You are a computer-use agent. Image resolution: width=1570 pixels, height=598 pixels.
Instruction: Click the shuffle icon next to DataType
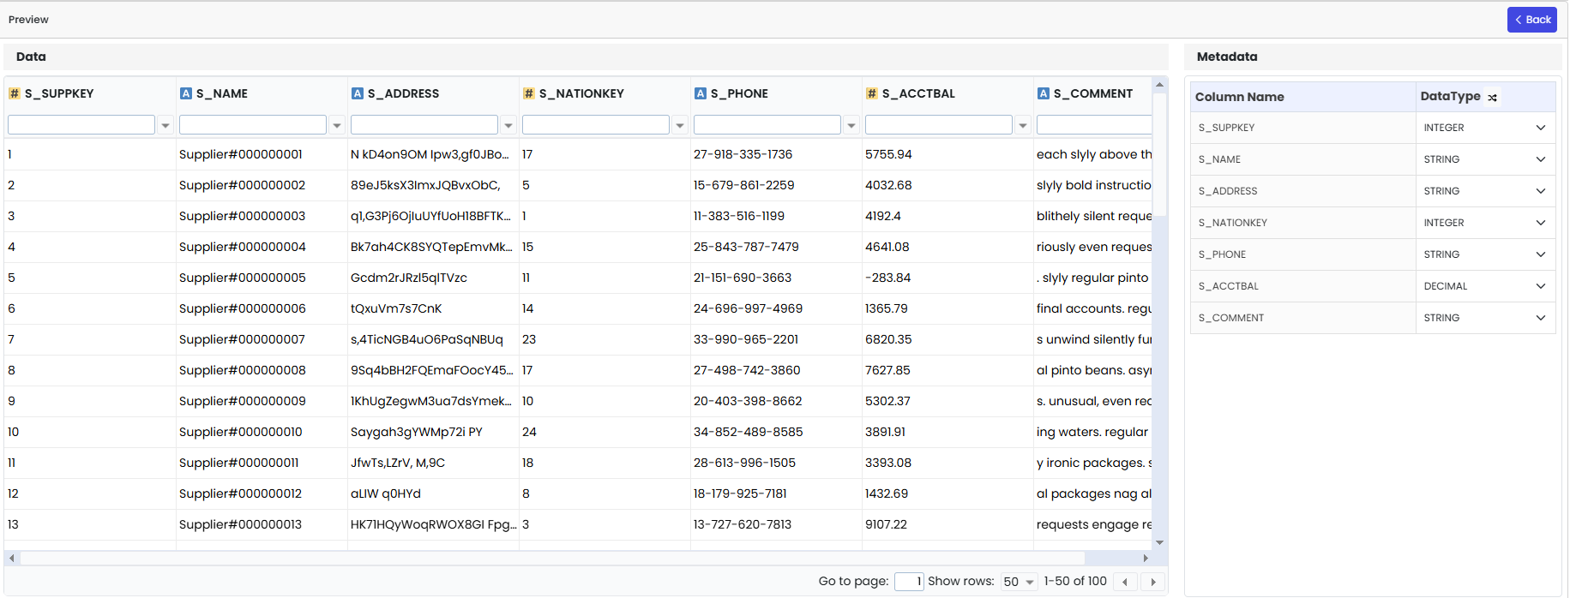[1492, 98]
